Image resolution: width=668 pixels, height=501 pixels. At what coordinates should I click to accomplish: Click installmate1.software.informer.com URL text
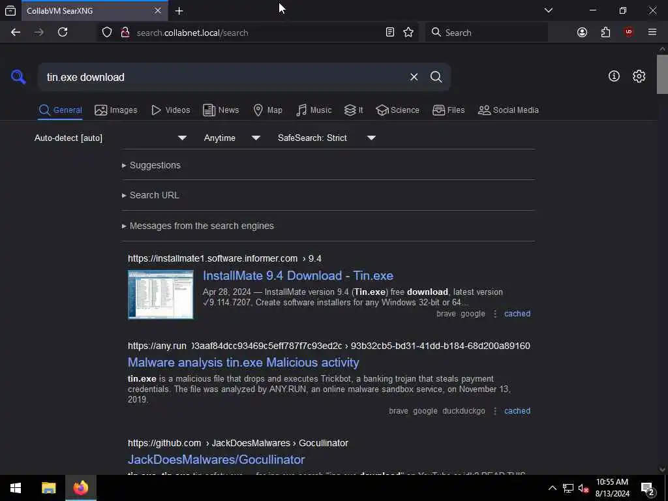coord(213,258)
